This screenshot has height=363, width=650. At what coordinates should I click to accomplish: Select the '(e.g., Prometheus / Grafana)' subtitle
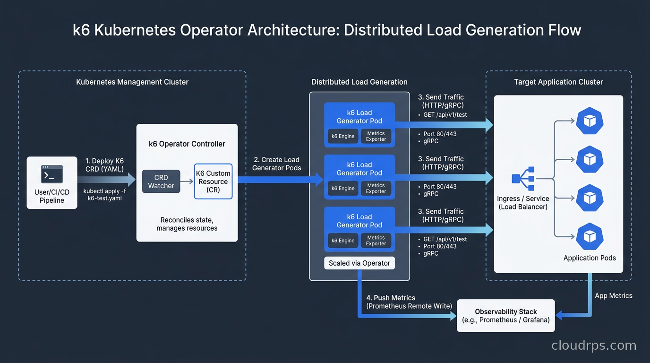point(506,320)
